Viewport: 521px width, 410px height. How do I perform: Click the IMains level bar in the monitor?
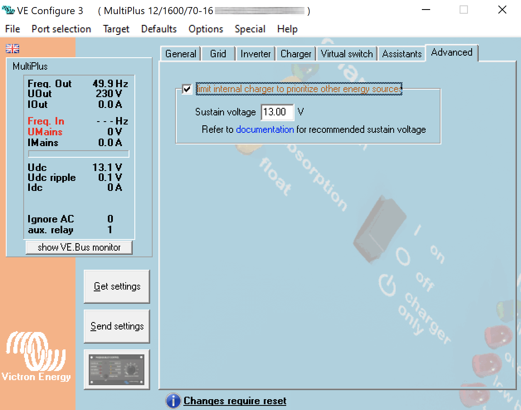coord(78,154)
